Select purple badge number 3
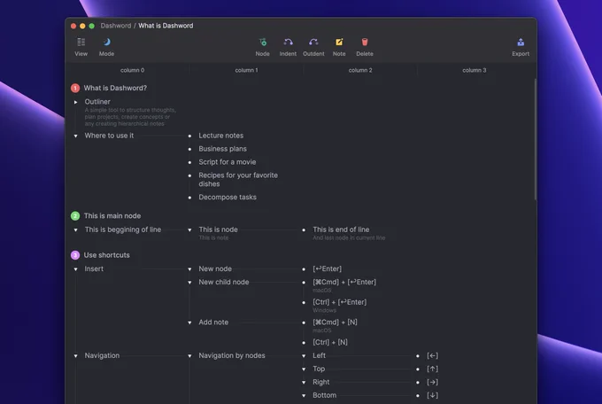 pyautogui.click(x=75, y=255)
